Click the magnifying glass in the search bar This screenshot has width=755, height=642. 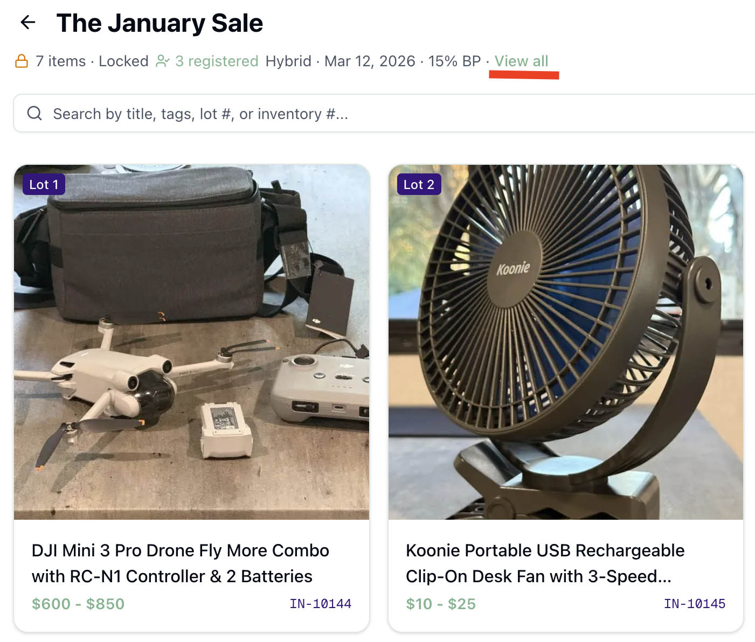click(x=34, y=113)
